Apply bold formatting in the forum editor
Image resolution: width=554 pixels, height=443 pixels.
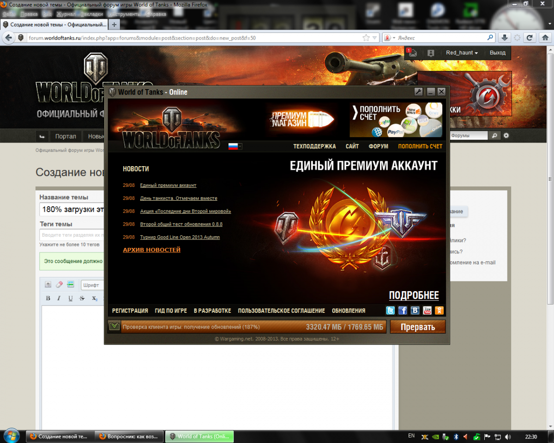click(48, 299)
